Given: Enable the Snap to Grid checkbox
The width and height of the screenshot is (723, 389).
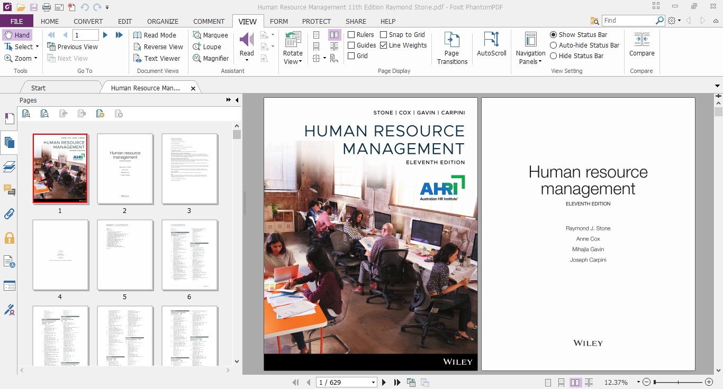Looking at the screenshot, I should pos(403,35).
